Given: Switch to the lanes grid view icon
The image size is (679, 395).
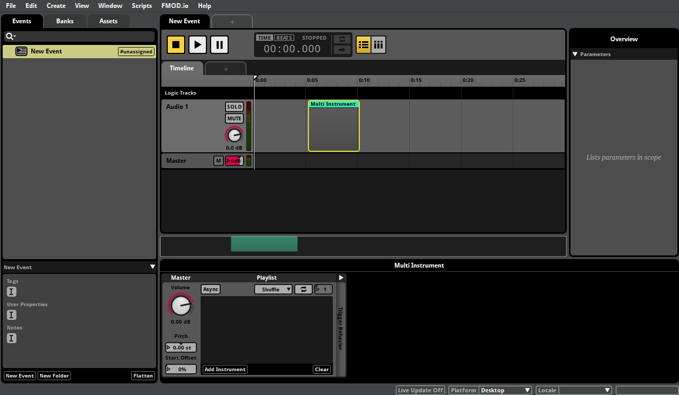Looking at the screenshot, I should pos(378,44).
